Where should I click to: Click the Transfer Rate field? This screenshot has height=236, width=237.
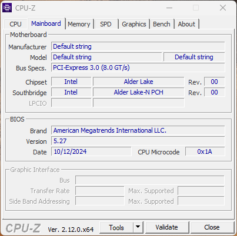[100, 191]
